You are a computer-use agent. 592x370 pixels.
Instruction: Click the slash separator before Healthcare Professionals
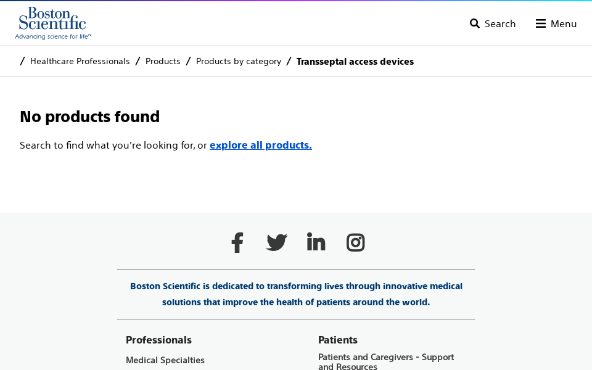tap(22, 61)
